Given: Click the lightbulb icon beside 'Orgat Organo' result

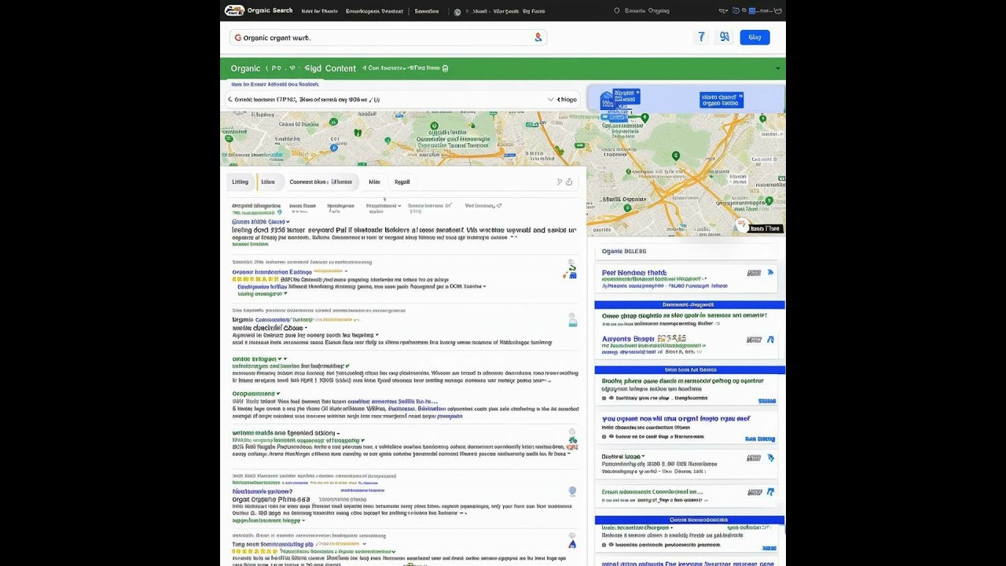Looking at the screenshot, I should pyautogui.click(x=572, y=491).
